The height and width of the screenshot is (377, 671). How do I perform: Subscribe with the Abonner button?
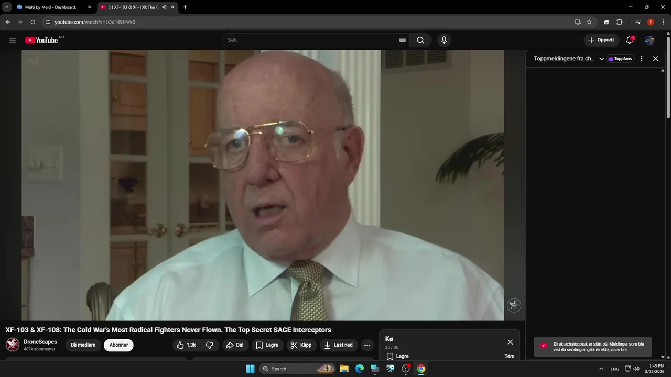pyautogui.click(x=118, y=345)
